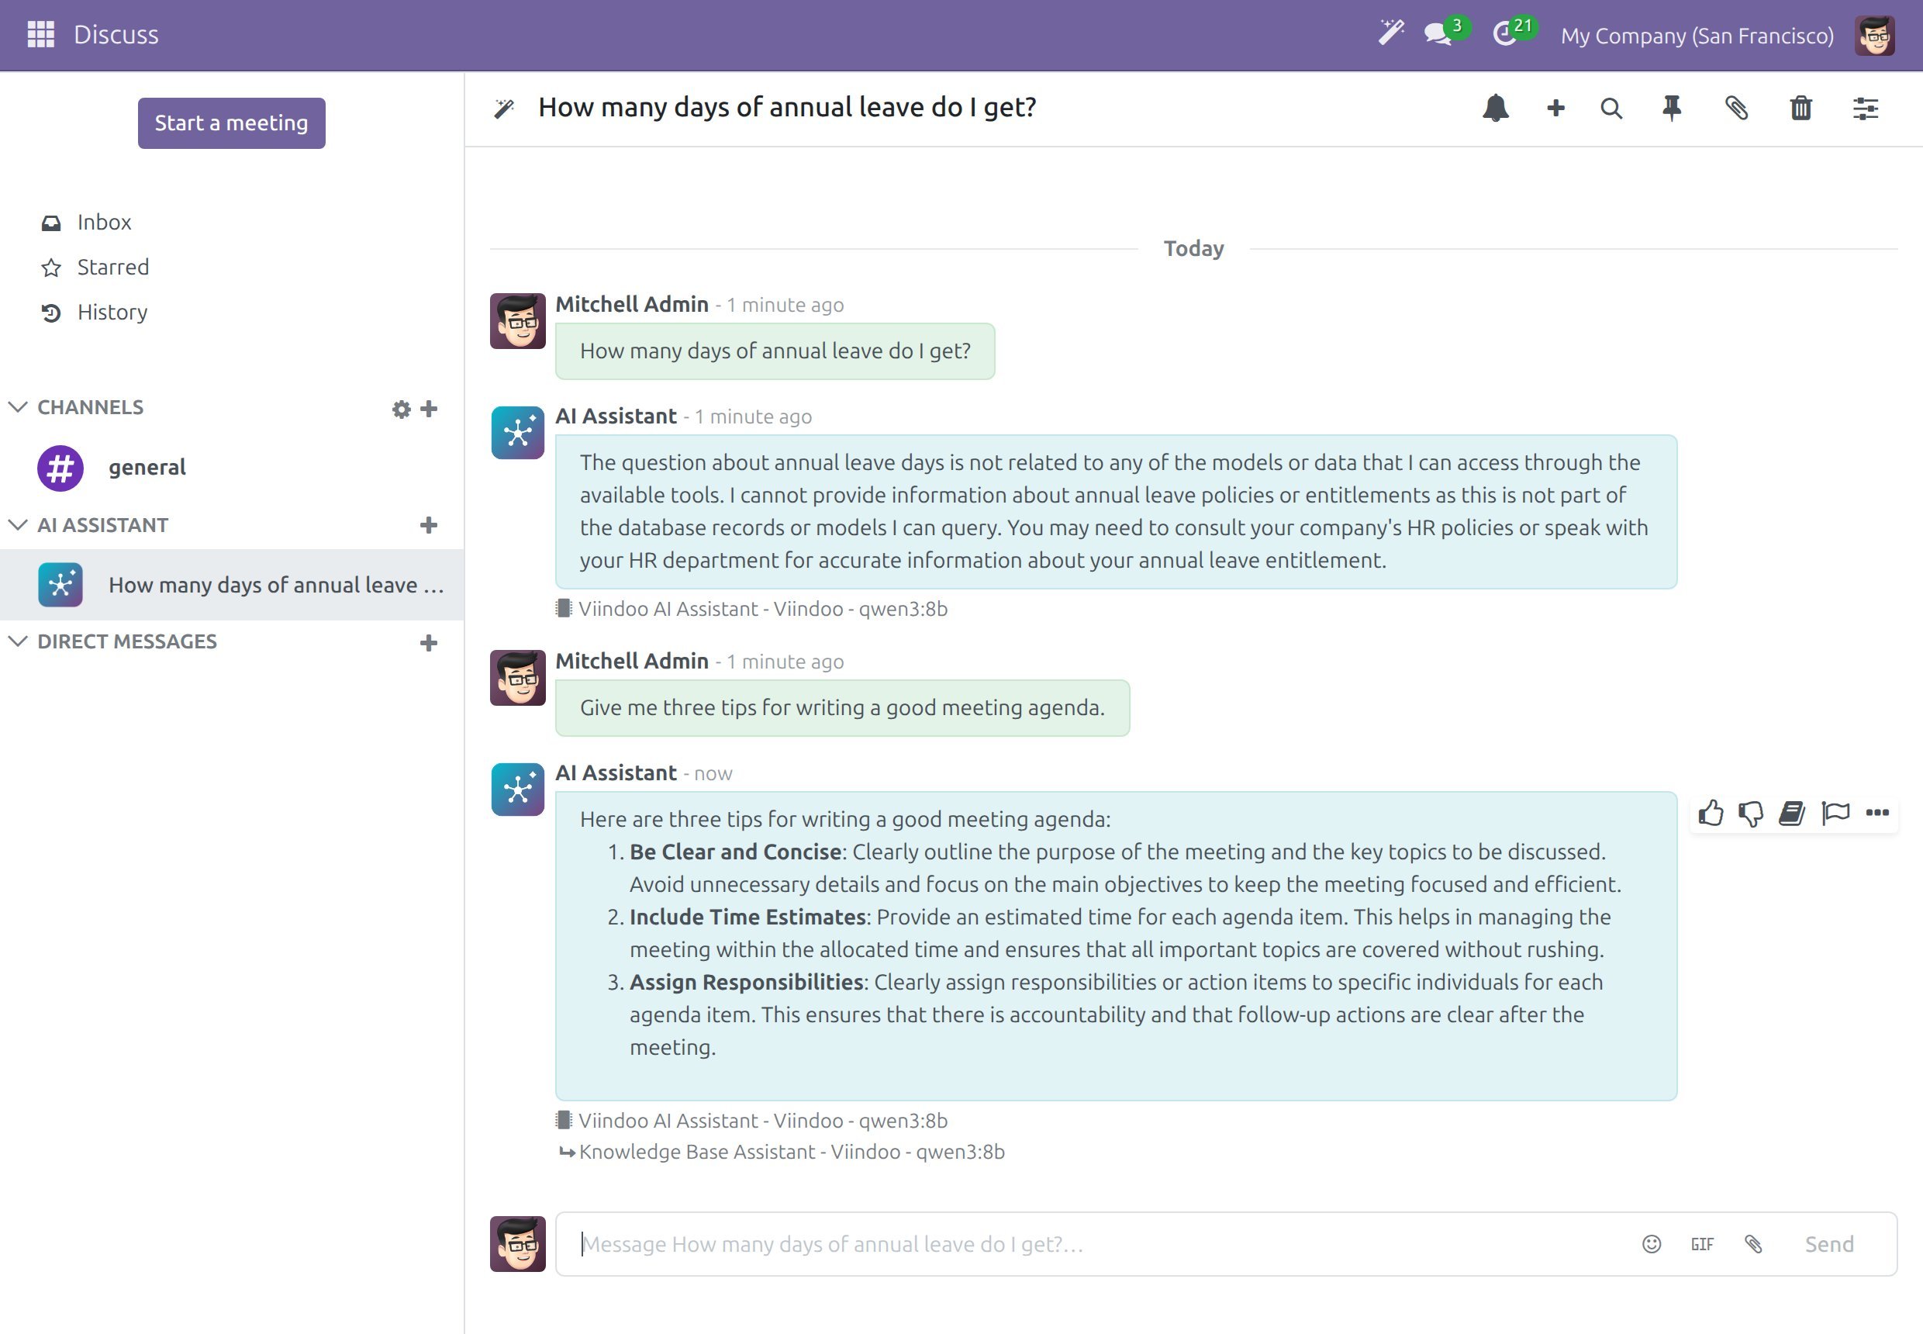1923x1334 pixels.
Task: Click the book icon on AI message
Action: tap(1792, 814)
